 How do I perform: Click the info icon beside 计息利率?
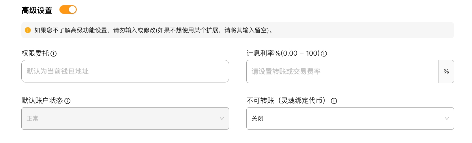[324, 54]
